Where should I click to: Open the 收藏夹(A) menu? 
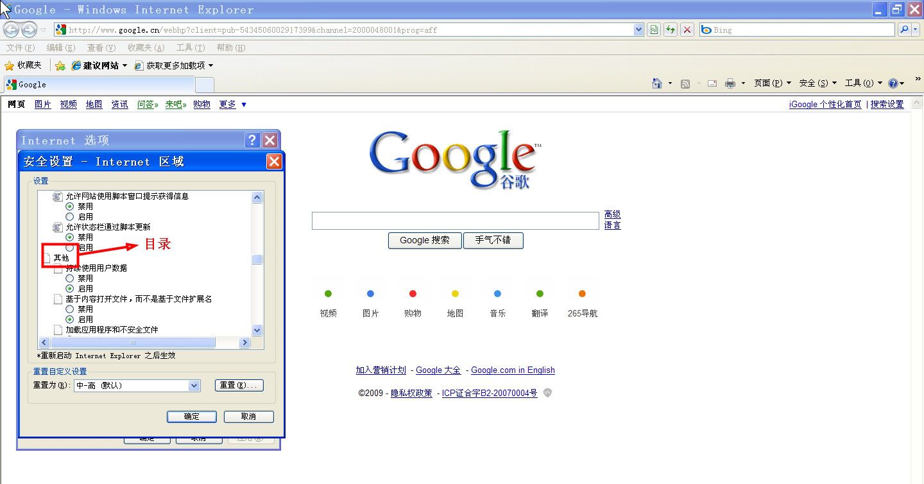(x=146, y=48)
